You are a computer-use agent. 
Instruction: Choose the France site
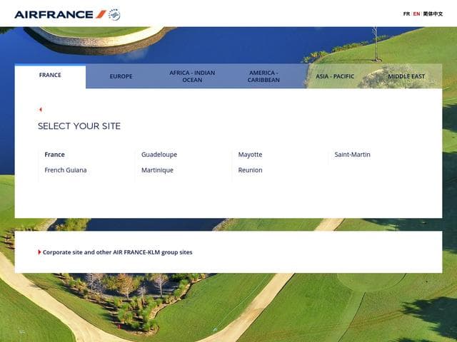(54, 155)
